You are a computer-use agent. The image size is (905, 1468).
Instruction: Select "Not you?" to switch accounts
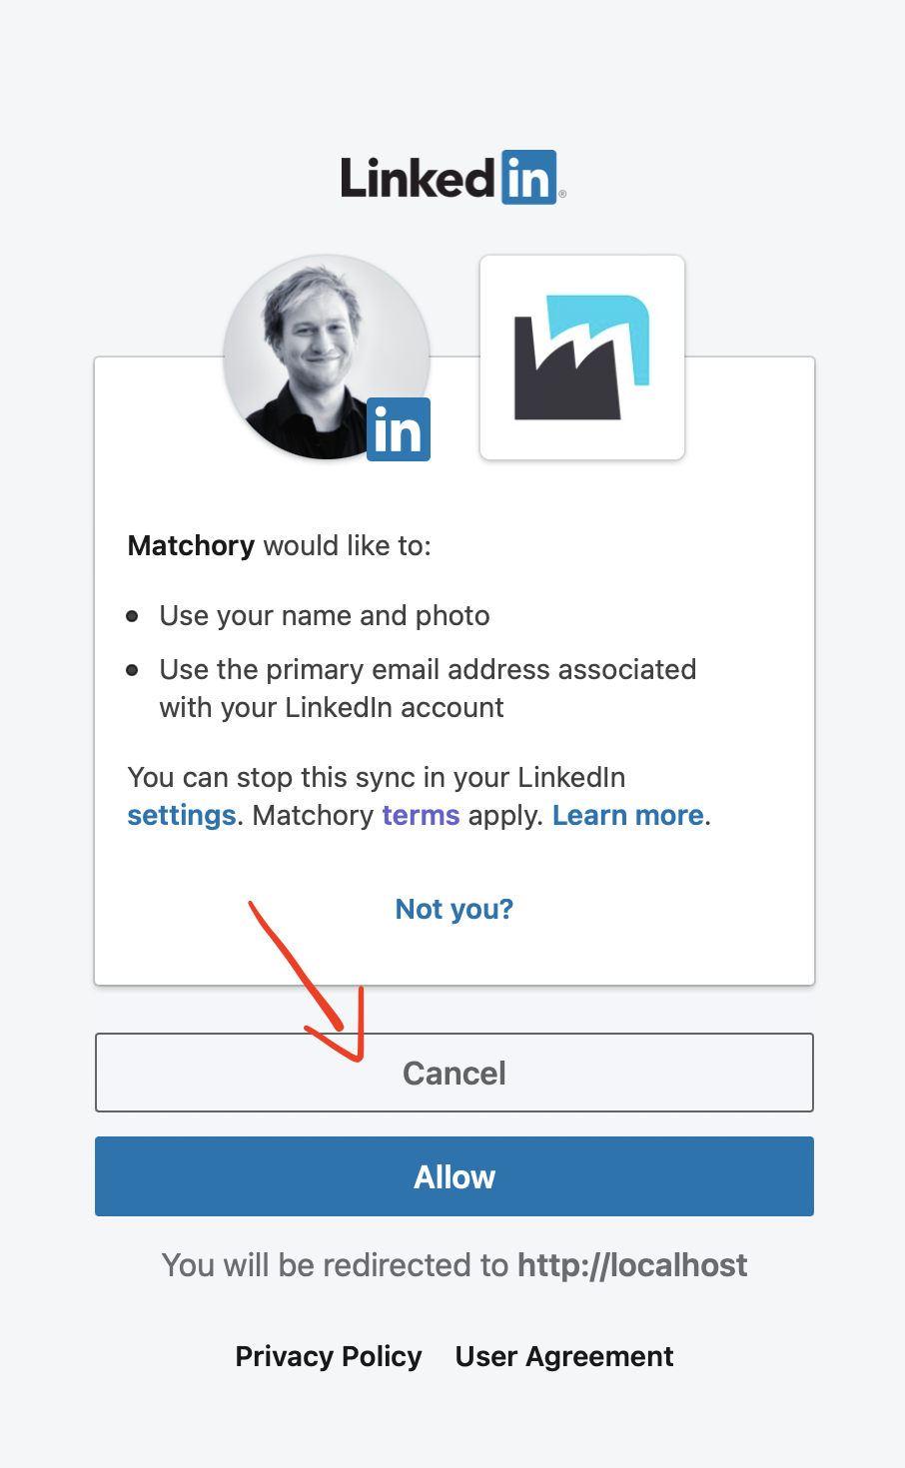point(453,909)
